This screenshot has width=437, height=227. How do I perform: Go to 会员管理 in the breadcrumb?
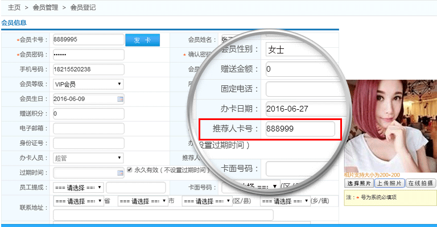46,7
